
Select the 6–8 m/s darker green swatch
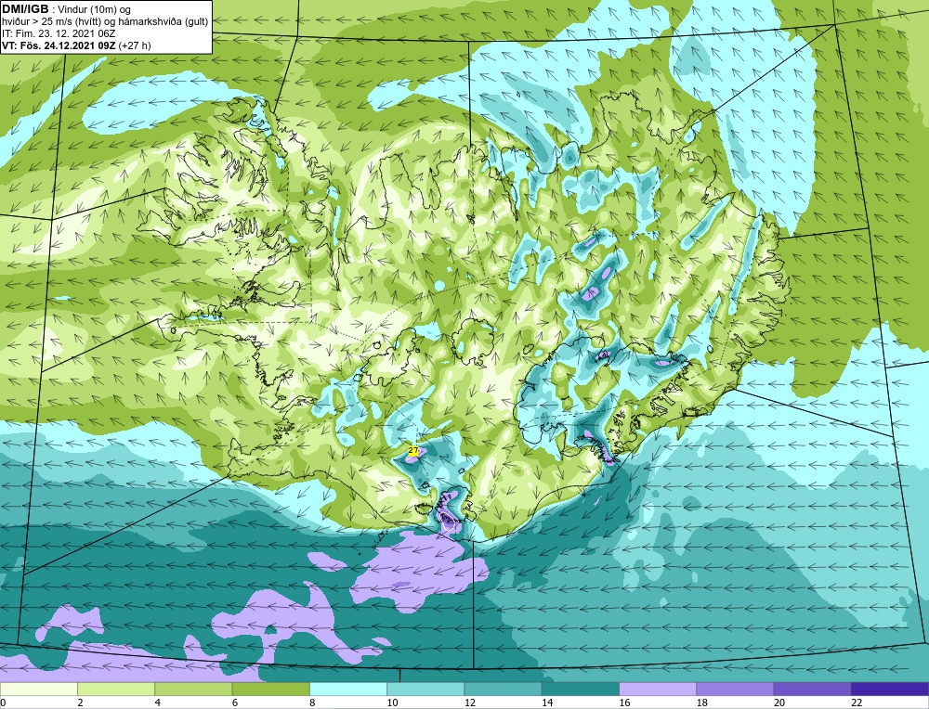(x=270, y=689)
